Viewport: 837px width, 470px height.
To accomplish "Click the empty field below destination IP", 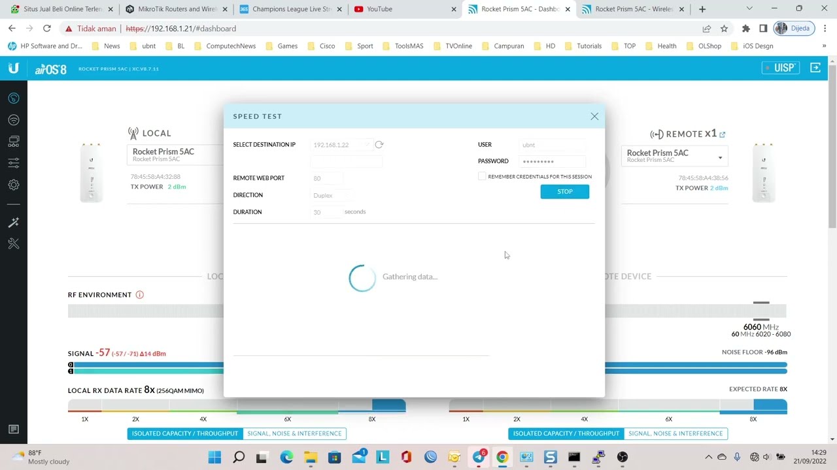I will (347, 161).
